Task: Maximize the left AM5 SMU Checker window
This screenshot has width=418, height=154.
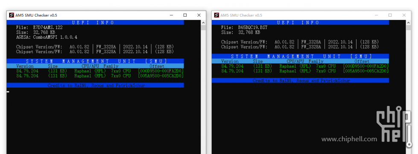Action: pos(185,15)
